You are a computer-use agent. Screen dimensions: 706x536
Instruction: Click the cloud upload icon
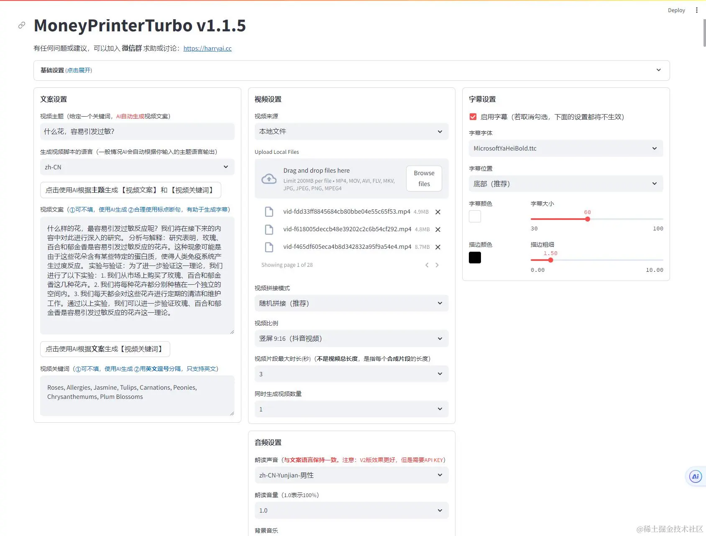point(269,179)
